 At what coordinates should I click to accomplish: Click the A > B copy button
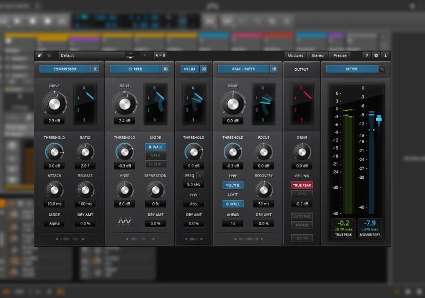[x=160, y=55]
